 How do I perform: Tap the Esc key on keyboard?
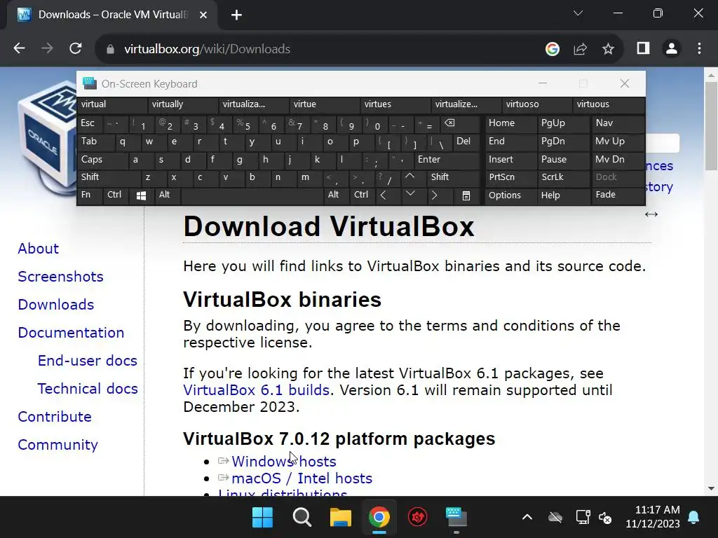click(x=90, y=123)
